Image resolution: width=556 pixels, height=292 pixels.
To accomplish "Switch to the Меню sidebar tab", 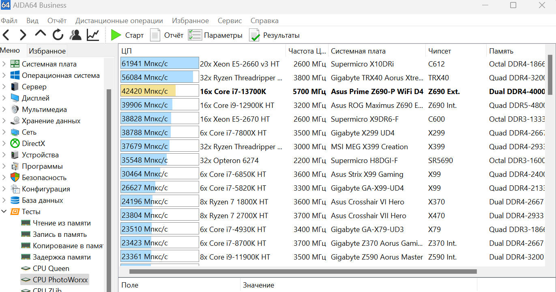I will (x=10, y=50).
